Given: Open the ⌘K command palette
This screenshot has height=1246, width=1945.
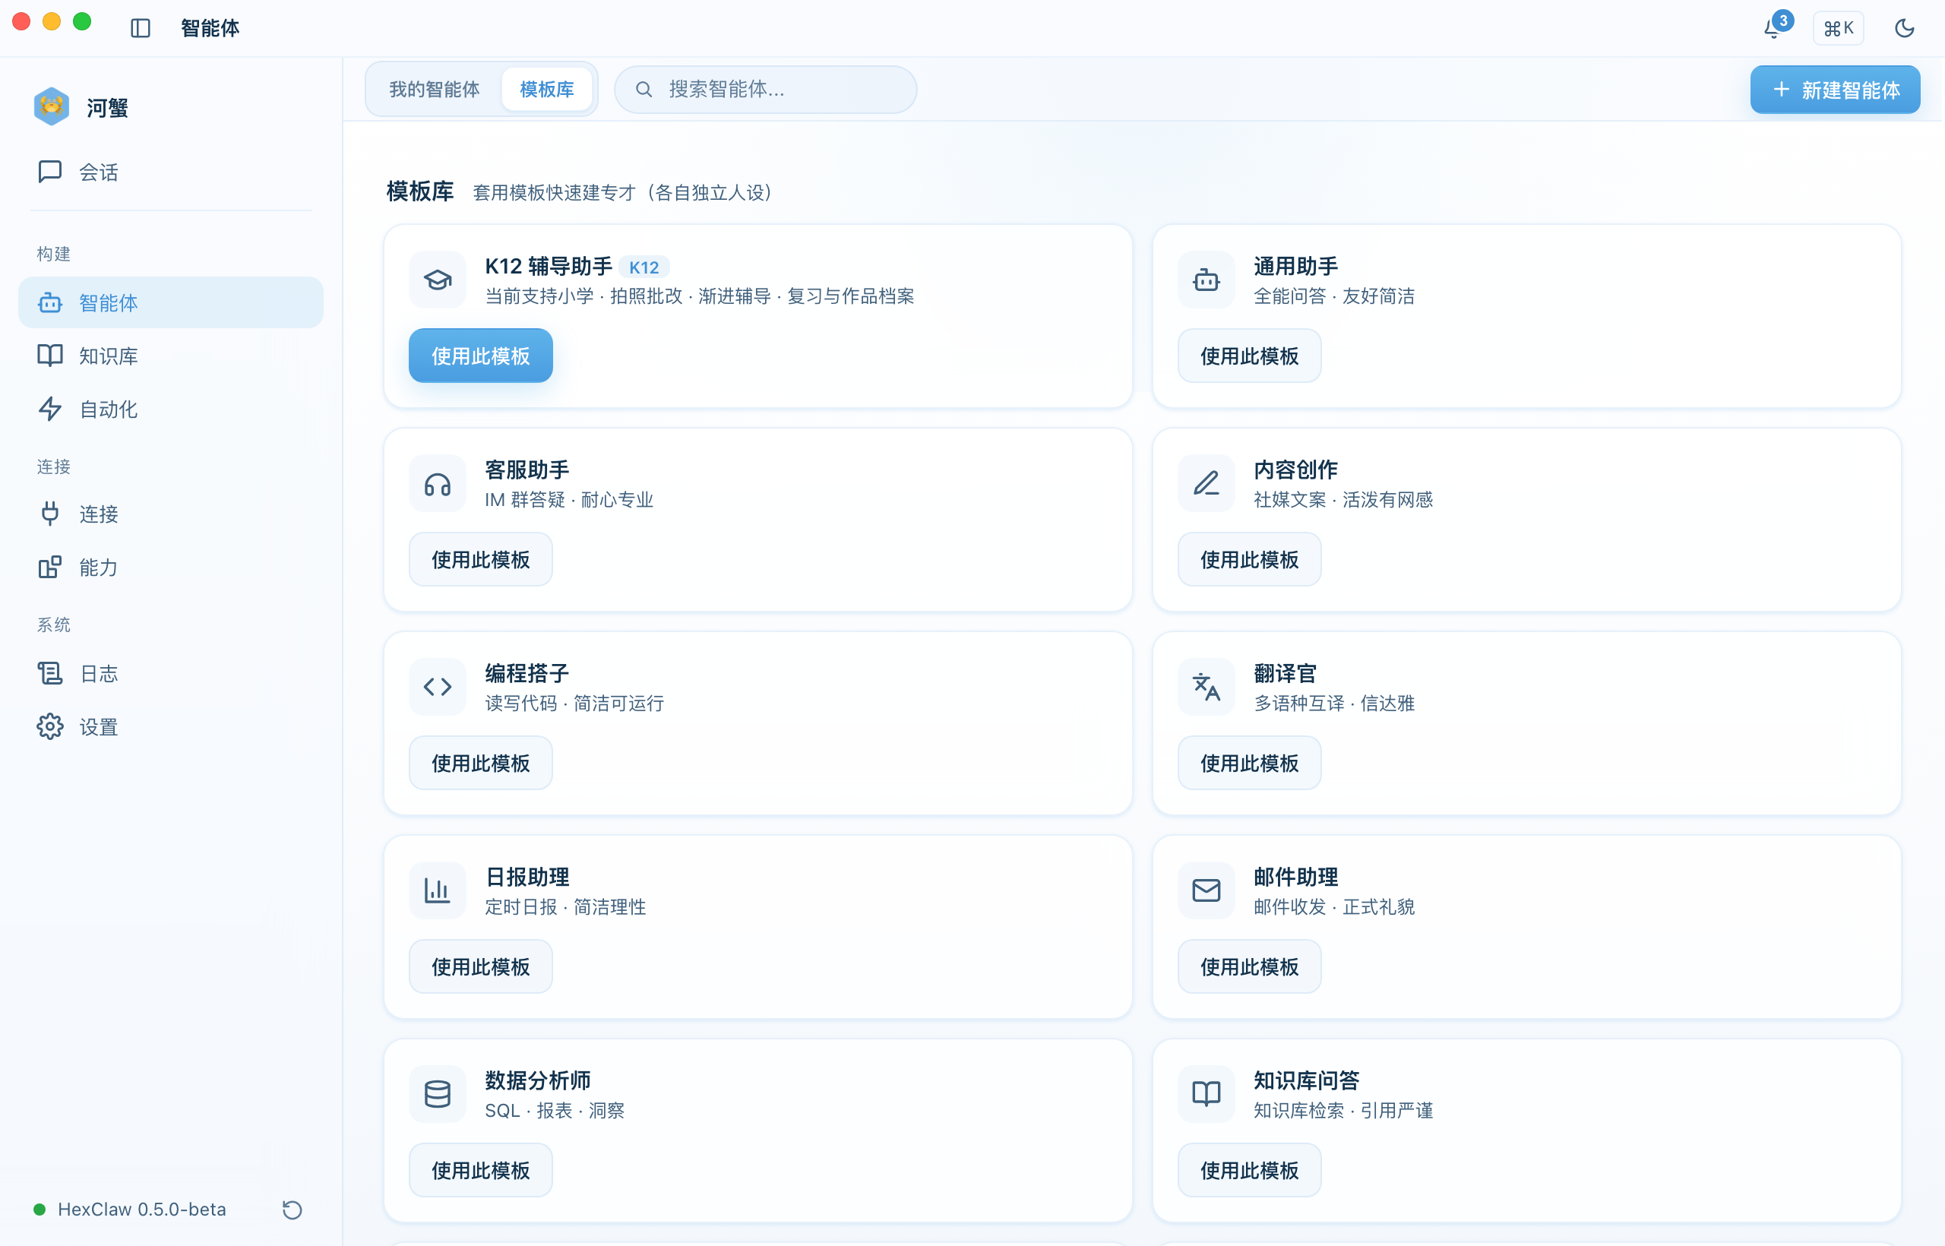Looking at the screenshot, I should click(x=1838, y=28).
